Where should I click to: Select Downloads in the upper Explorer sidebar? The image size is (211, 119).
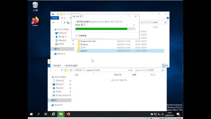(61, 37)
